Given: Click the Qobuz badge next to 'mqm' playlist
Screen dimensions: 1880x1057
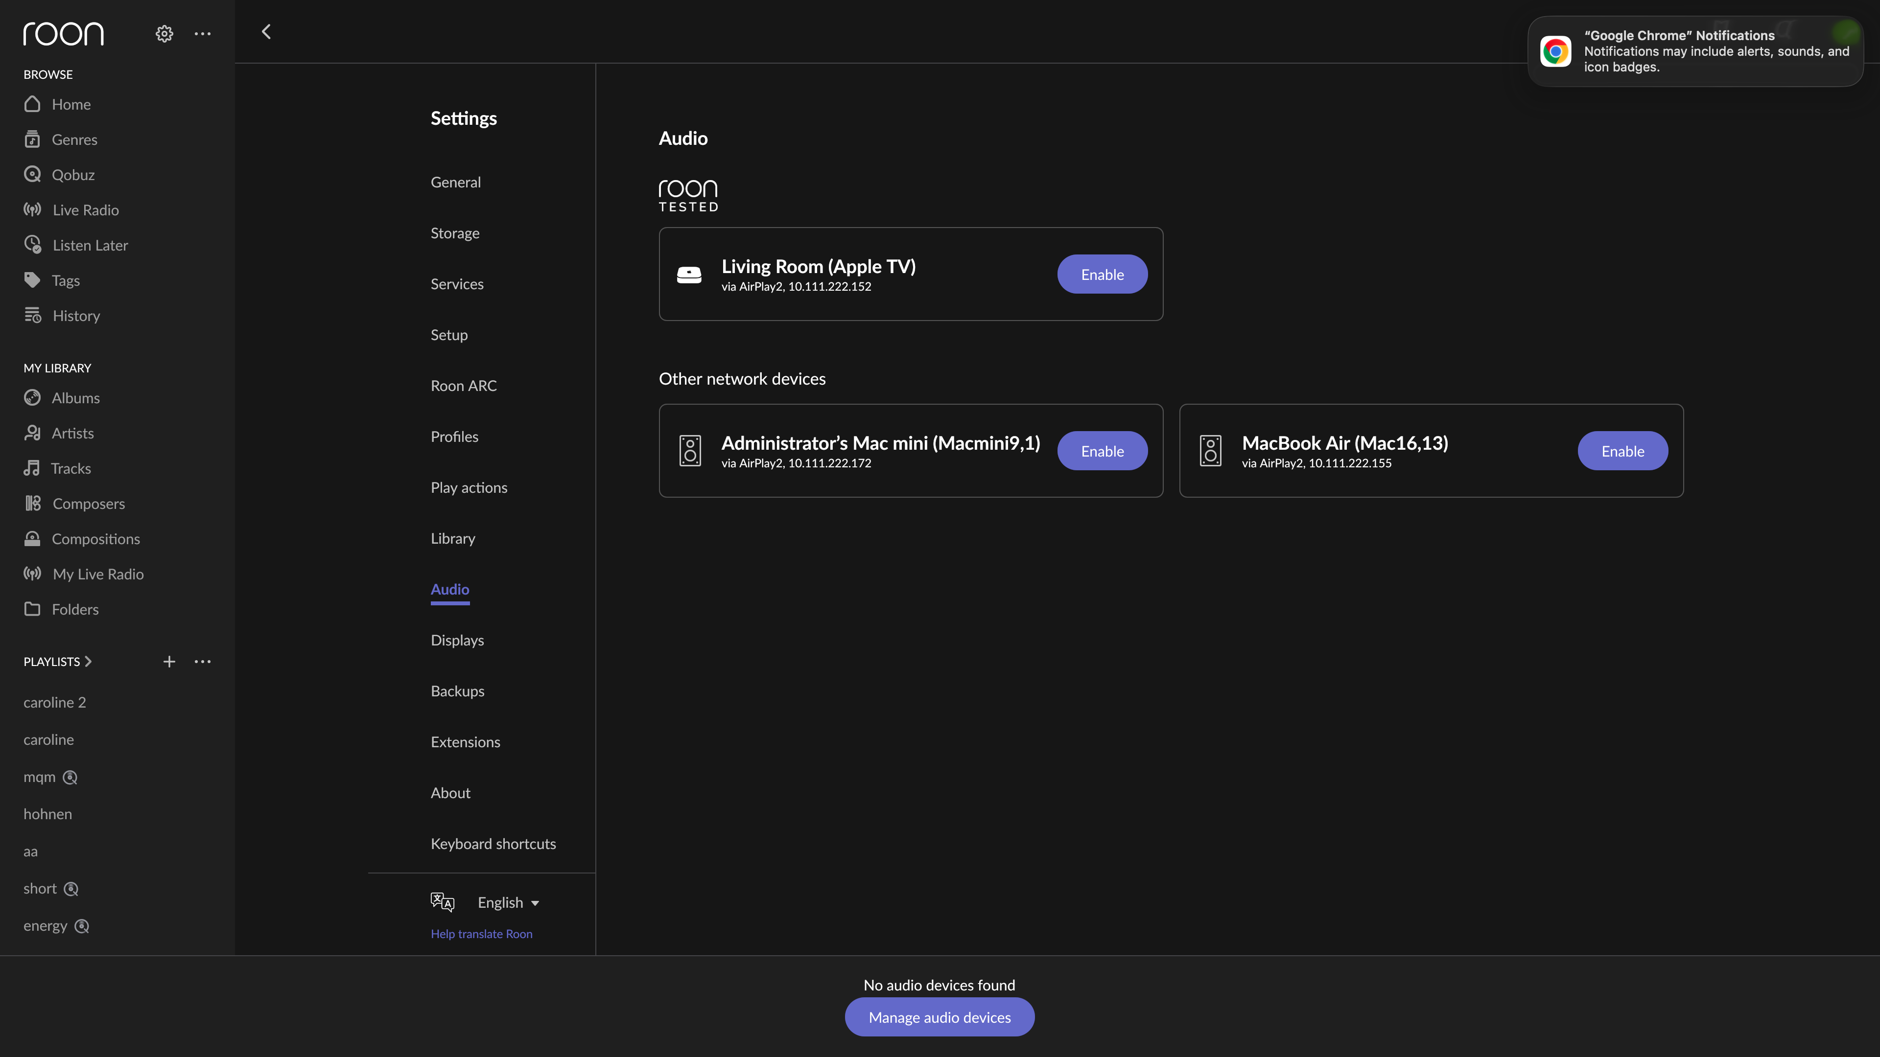Looking at the screenshot, I should (x=70, y=778).
